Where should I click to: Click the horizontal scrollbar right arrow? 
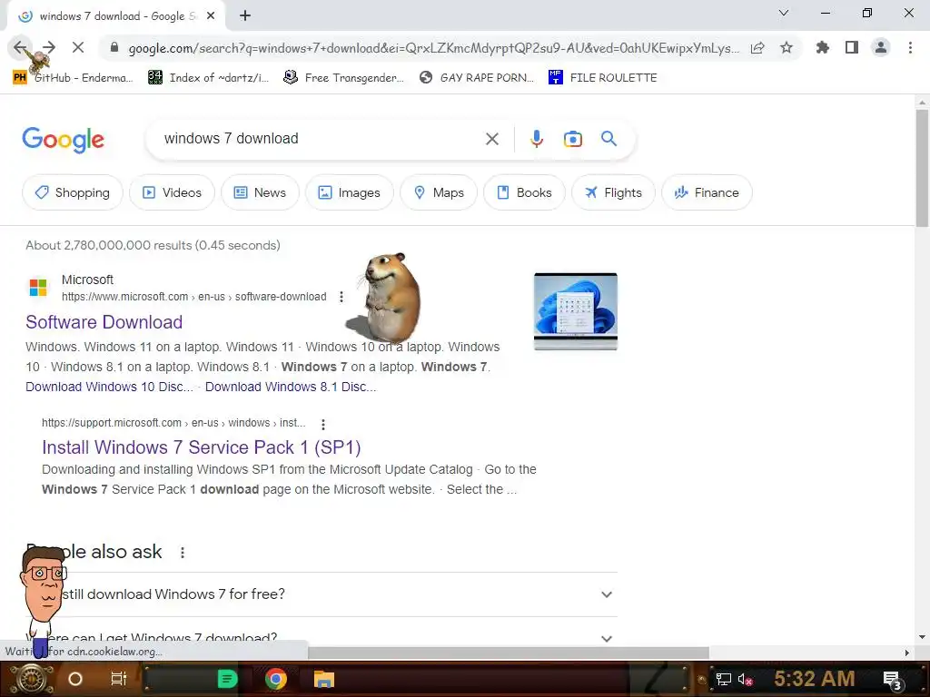906,653
